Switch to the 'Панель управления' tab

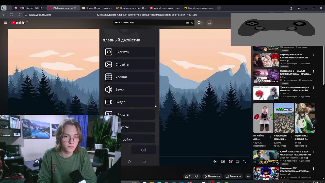point(131,8)
